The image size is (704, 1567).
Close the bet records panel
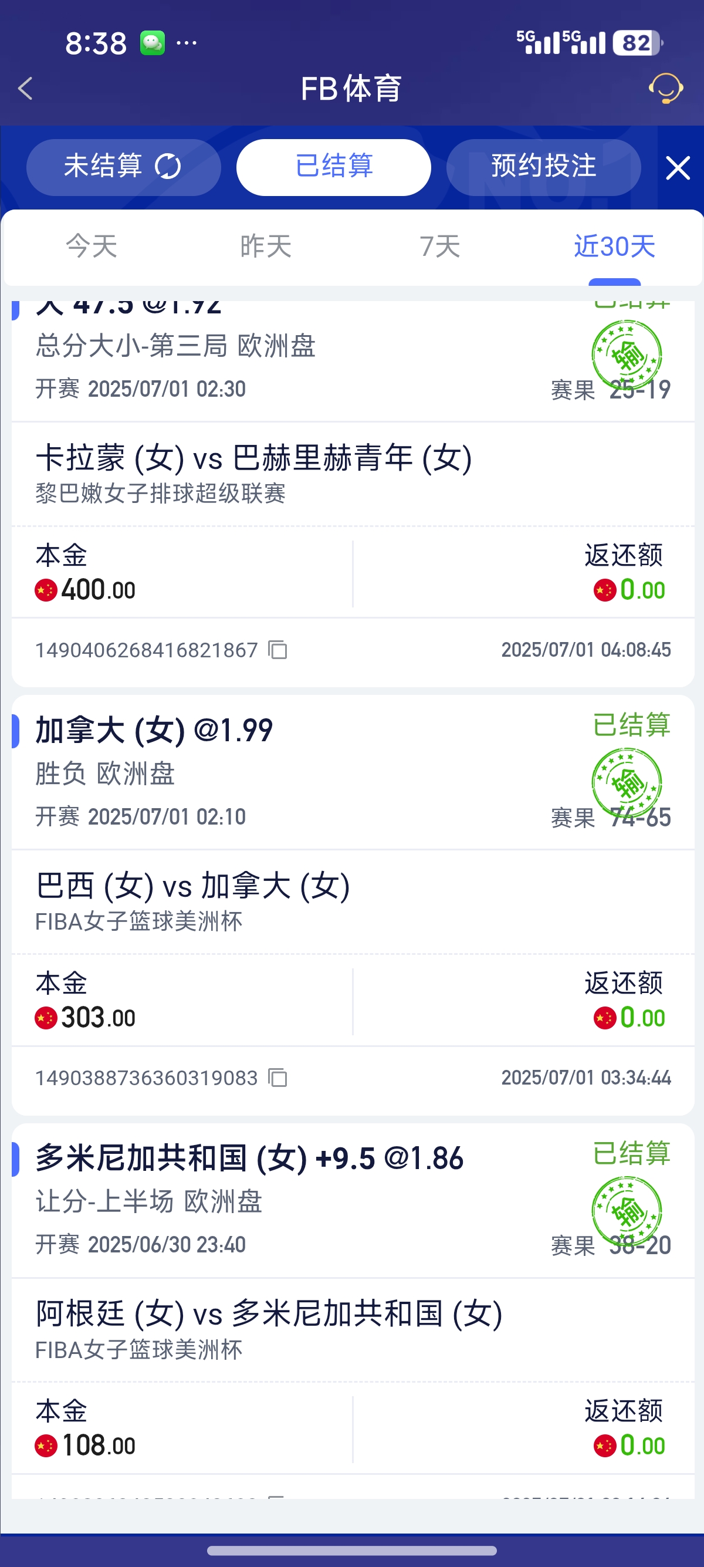coord(677,168)
